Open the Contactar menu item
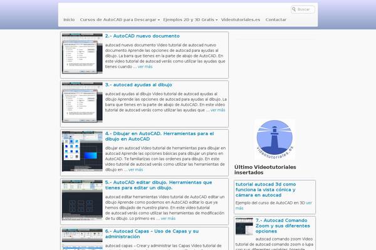This screenshot has width=376, height=250. coord(276,19)
